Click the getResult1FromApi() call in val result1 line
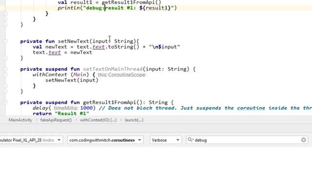The width and height of the screenshot is (312, 175). point(131,2)
